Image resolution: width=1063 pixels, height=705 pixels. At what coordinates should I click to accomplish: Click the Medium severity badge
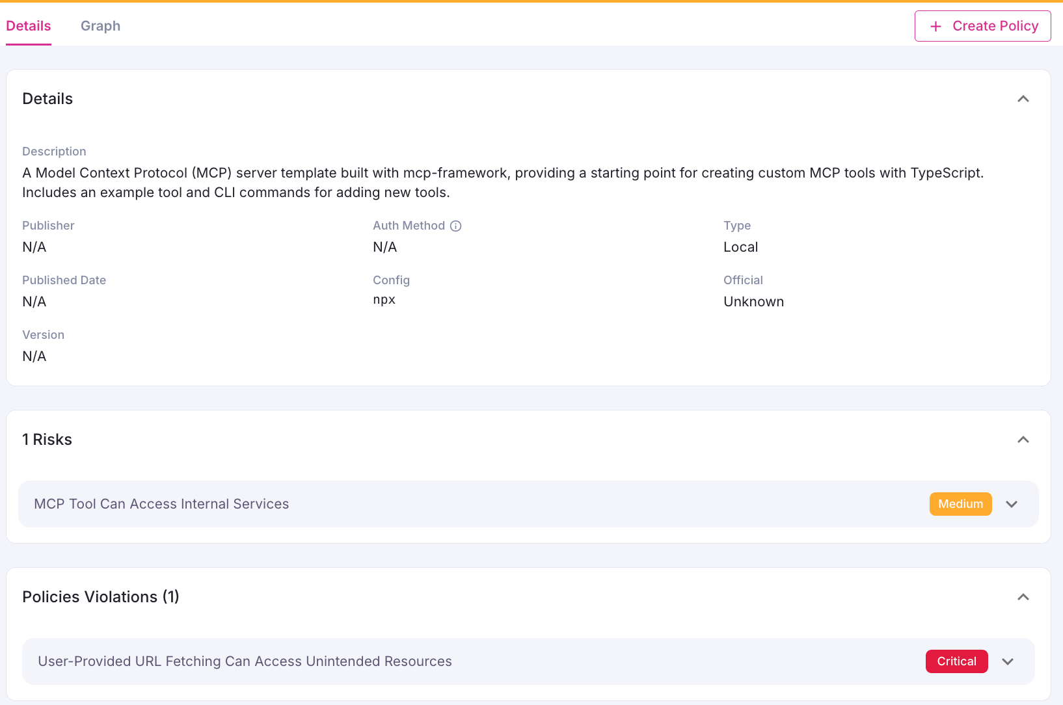click(960, 504)
